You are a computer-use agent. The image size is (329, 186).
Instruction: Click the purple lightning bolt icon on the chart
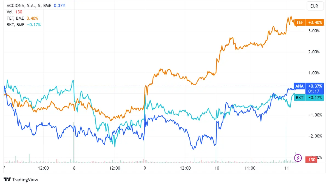click(298, 158)
